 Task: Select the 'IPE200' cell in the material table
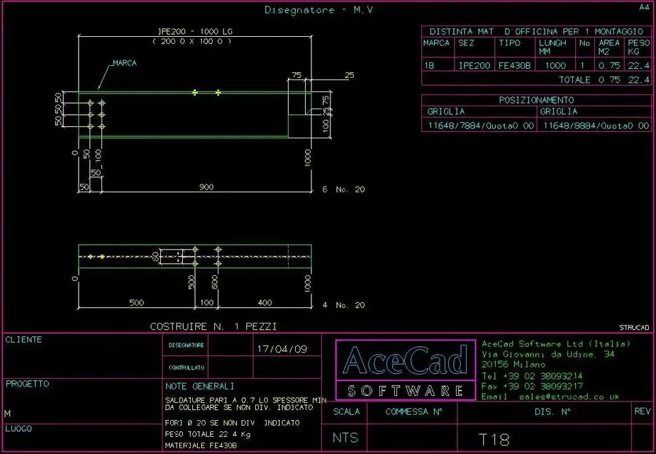pyautogui.click(x=474, y=66)
